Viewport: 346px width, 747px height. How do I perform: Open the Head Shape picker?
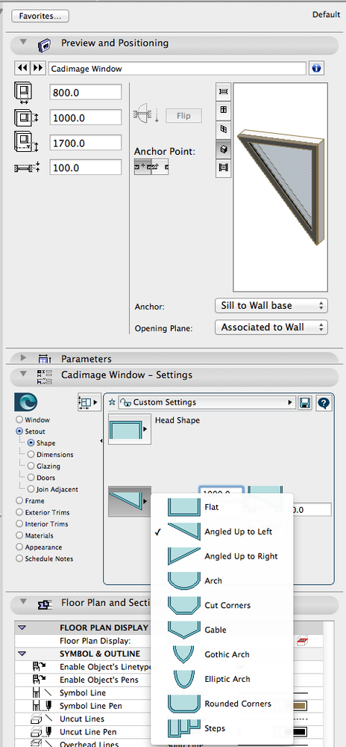(130, 429)
